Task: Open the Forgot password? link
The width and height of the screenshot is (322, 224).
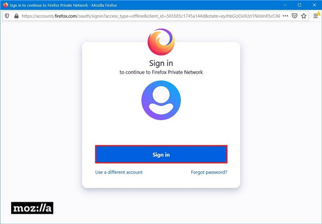Action: [x=209, y=172]
